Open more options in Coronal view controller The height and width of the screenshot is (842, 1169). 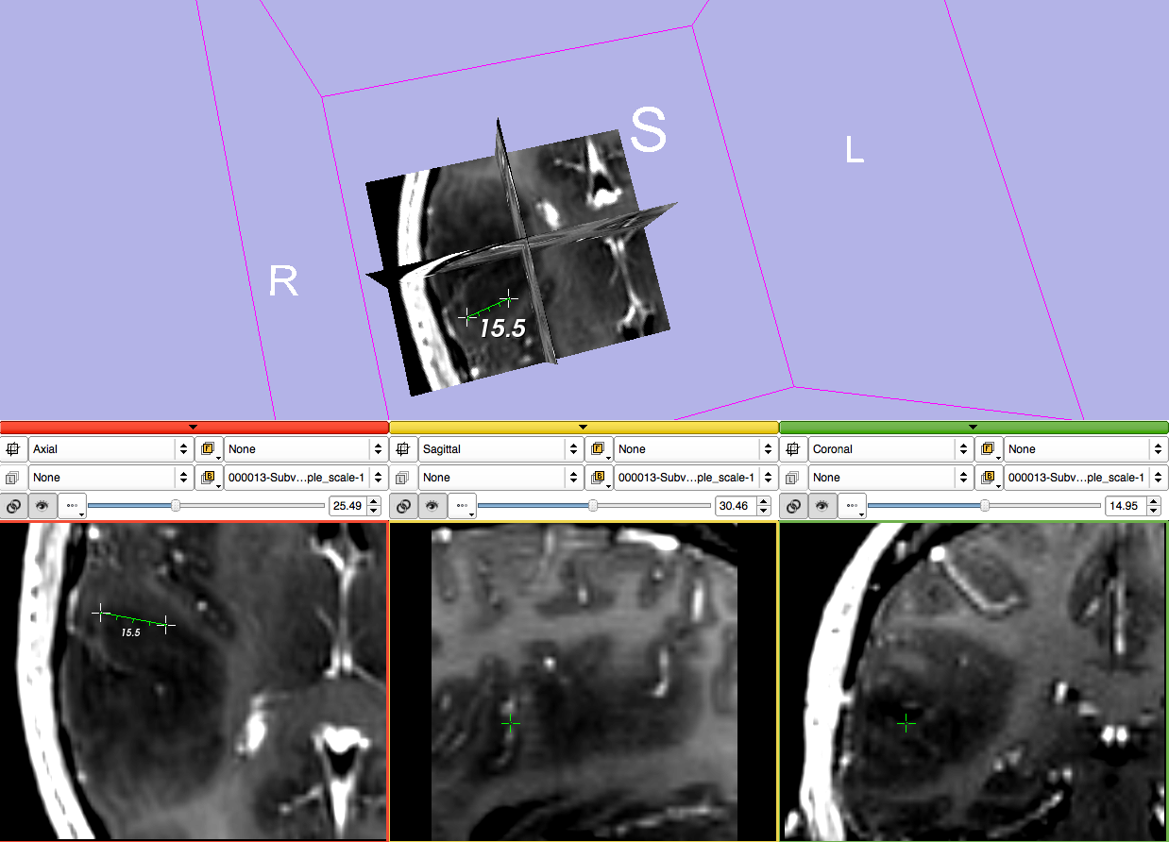point(852,506)
